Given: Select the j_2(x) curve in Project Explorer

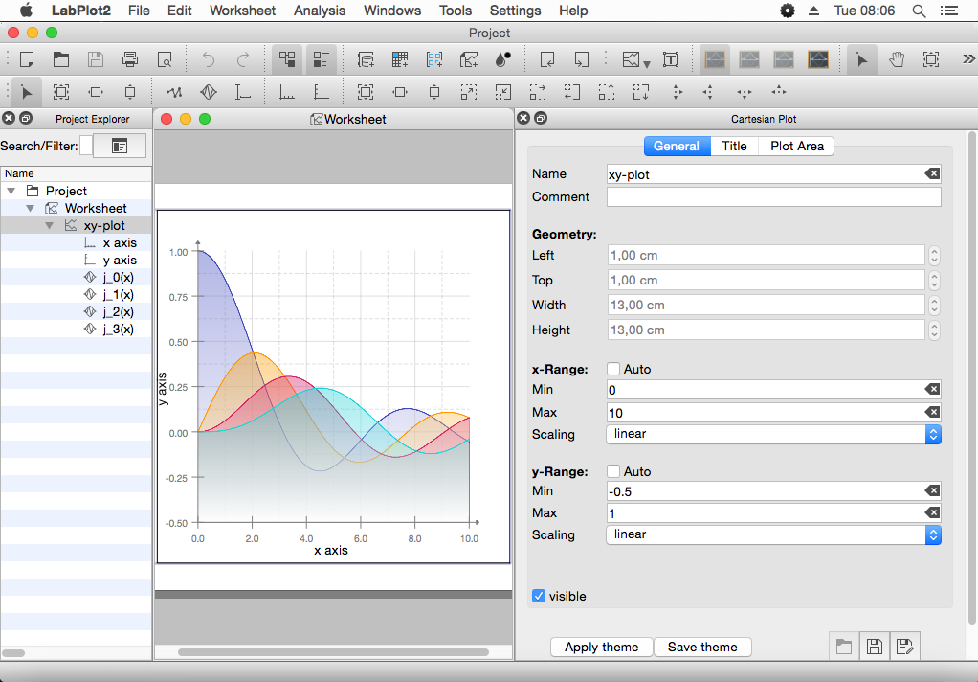Looking at the screenshot, I should pyautogui.click(x=119, y=311).
